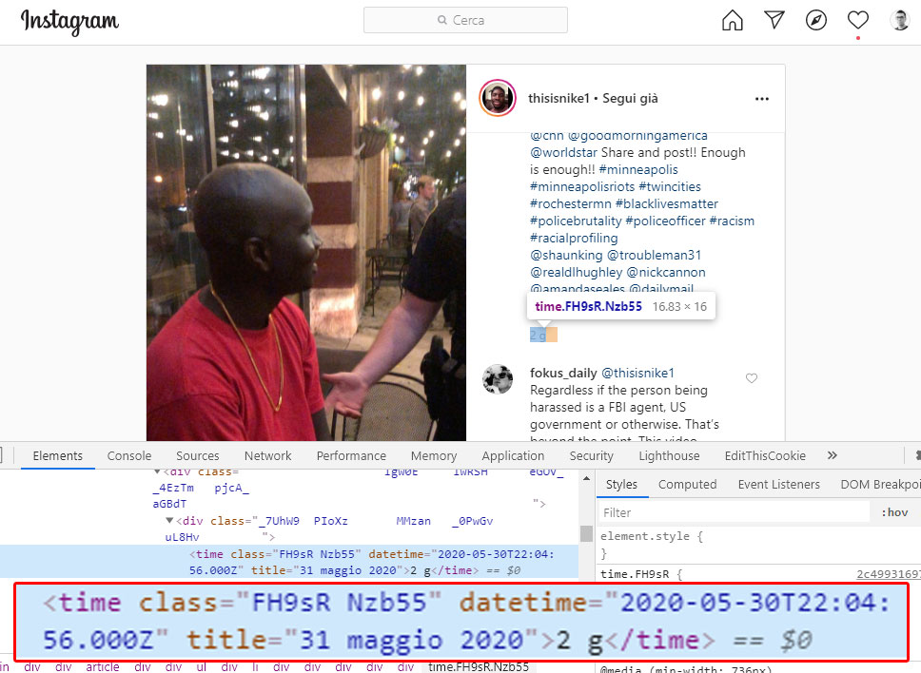Open the EditThisCookie DevTools tab

(x=765, y=456)
